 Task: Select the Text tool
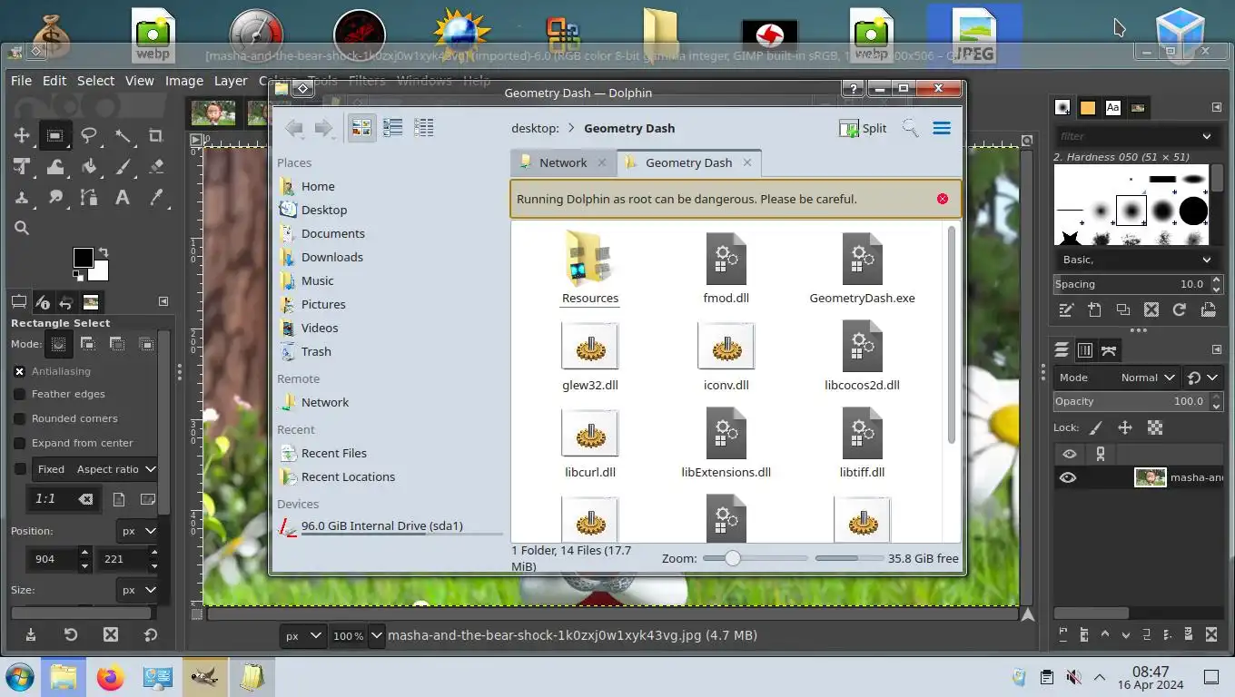(x=123, y=197)
